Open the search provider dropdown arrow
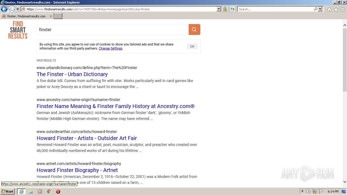 click(x=320, y=9)
